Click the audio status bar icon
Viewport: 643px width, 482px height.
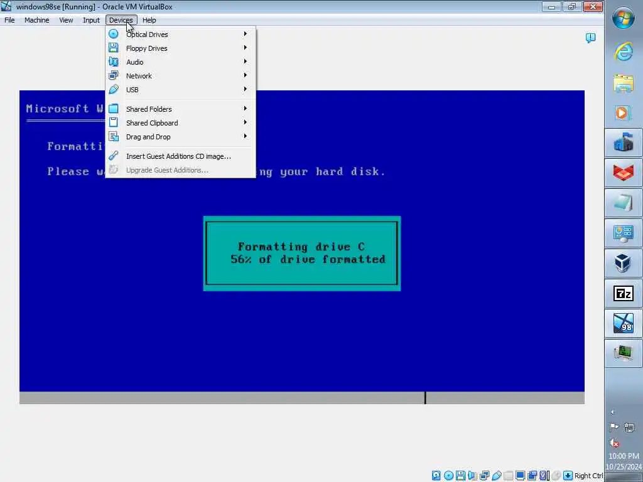click(x=472, y=476)
